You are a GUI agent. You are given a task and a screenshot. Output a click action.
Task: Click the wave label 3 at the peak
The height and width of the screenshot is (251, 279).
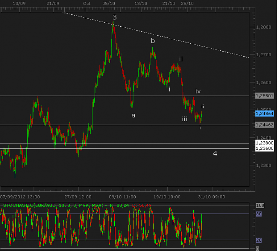(x=115, y=17)
